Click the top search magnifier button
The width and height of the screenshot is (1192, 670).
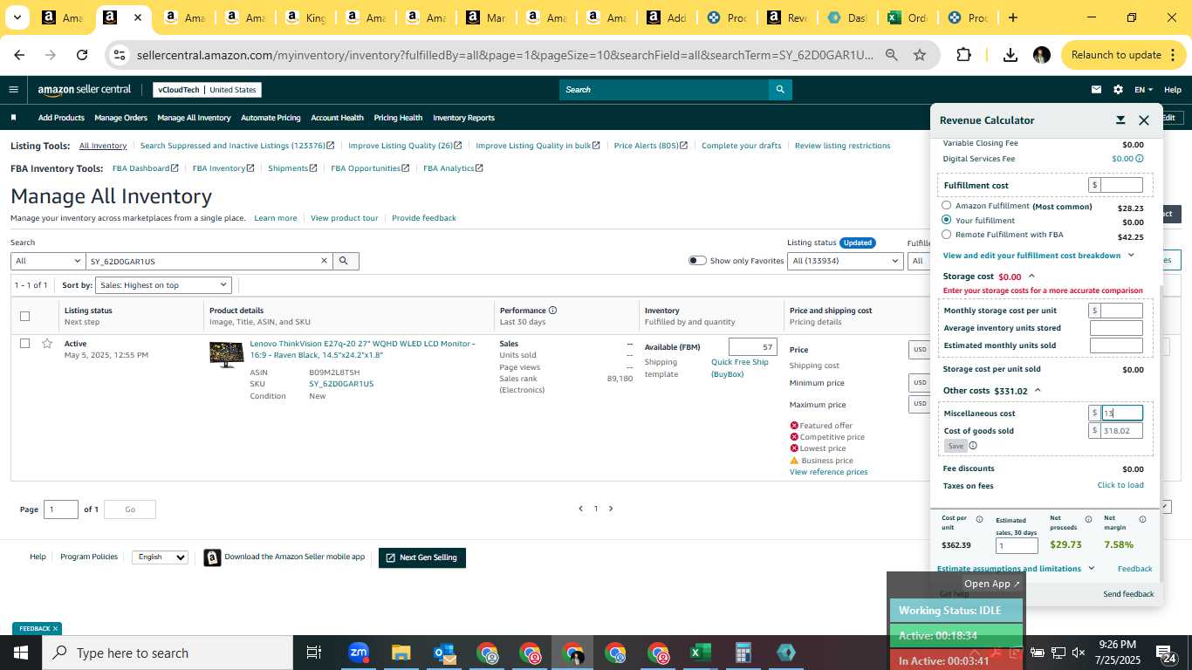(780, 90)
